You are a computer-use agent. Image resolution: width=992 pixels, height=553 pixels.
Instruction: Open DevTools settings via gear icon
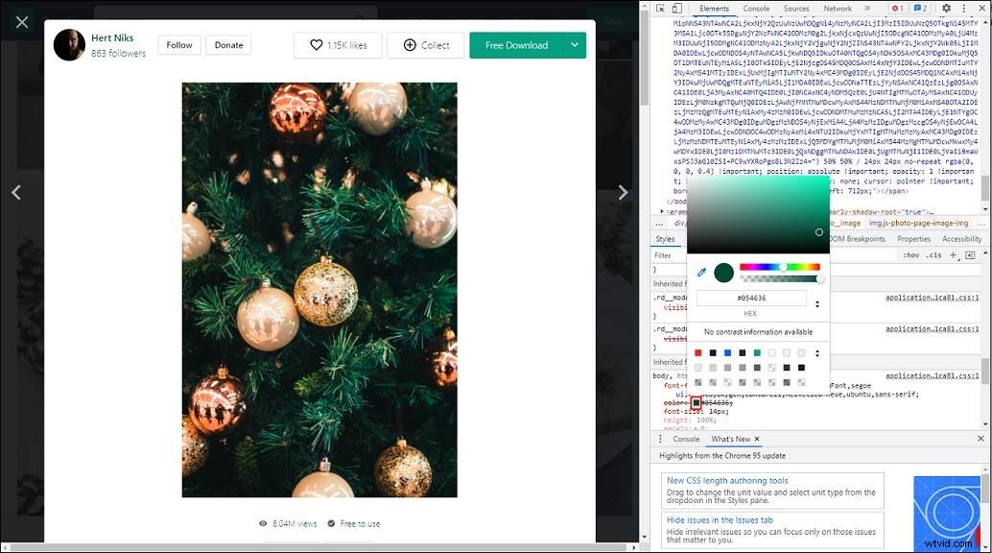tap(947, 8)
